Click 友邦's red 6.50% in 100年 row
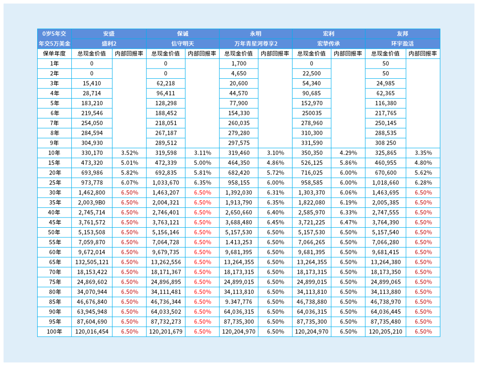478x366 pixels. [x=423, y=332]
